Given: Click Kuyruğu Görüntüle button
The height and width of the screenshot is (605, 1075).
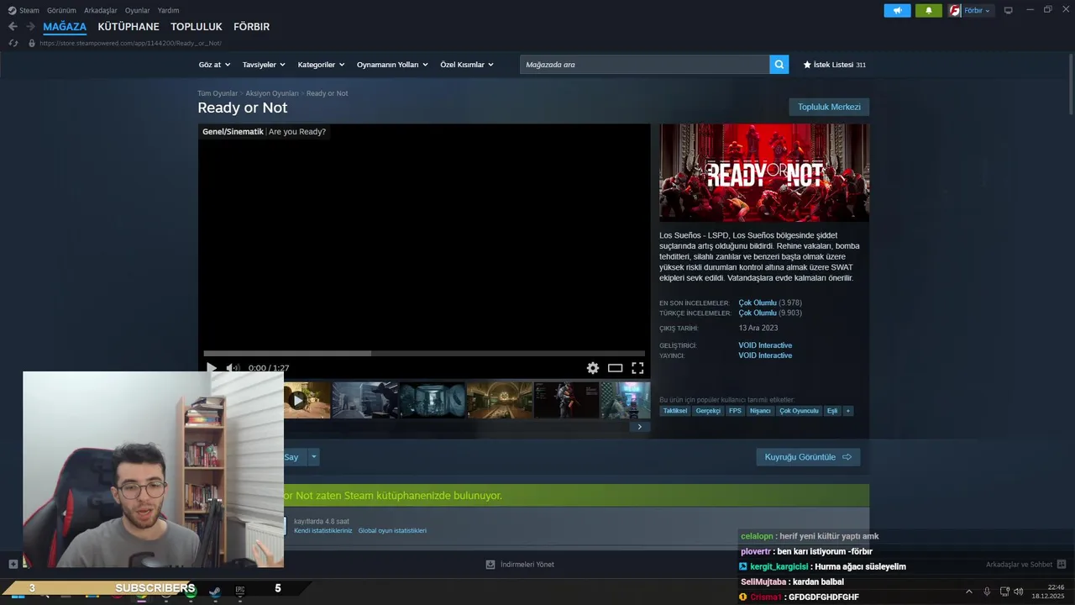Looking at the screenshot, I should (x=808, y=457).
